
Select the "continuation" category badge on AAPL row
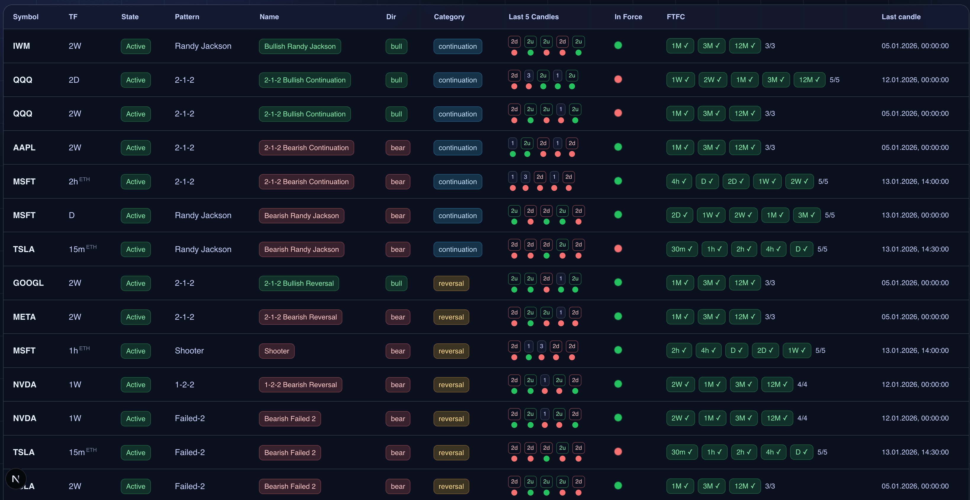[x=457, y=147]
